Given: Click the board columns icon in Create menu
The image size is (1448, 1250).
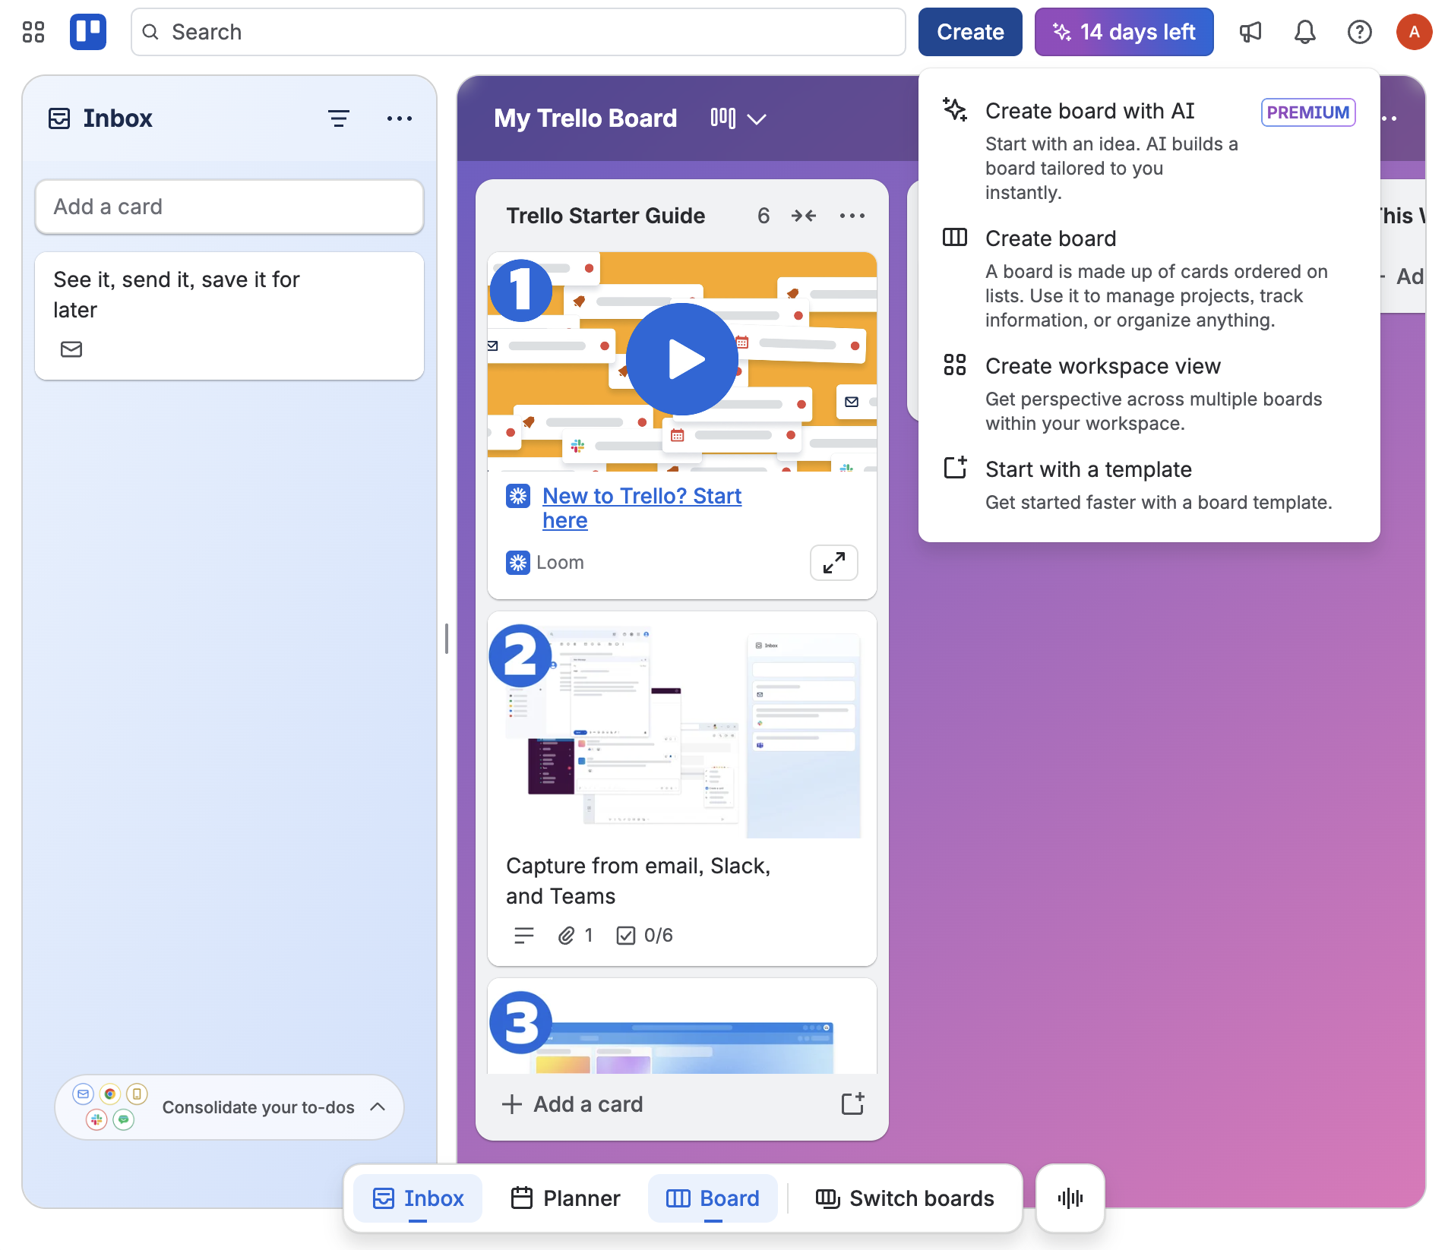Looking at the screenshot, I should pos(955,237).
